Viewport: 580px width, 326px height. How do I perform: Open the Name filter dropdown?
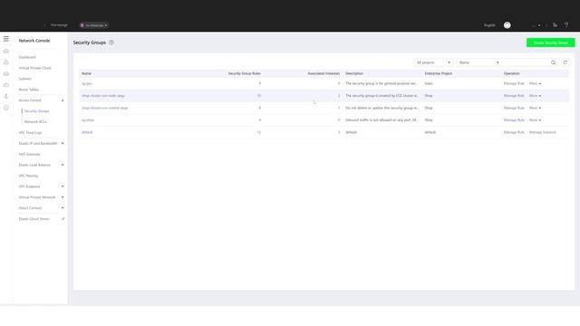pos(478,62)
